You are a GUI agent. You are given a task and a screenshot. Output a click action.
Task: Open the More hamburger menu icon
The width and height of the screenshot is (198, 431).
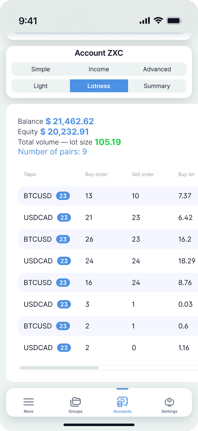[x=29, y=402]
